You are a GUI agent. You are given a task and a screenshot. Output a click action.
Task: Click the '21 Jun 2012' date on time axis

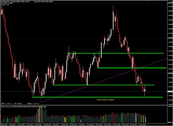click(142, 125)
